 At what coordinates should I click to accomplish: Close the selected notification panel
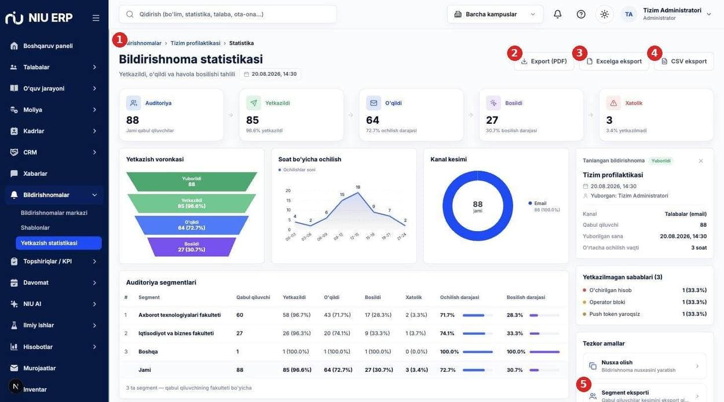click(701, 161)
